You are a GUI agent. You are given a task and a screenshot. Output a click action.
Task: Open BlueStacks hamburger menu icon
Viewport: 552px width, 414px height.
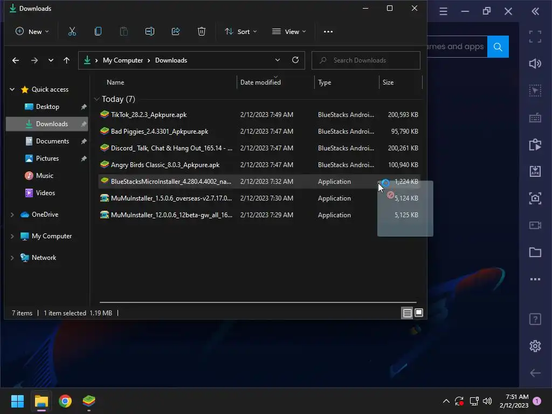[443, 11]
